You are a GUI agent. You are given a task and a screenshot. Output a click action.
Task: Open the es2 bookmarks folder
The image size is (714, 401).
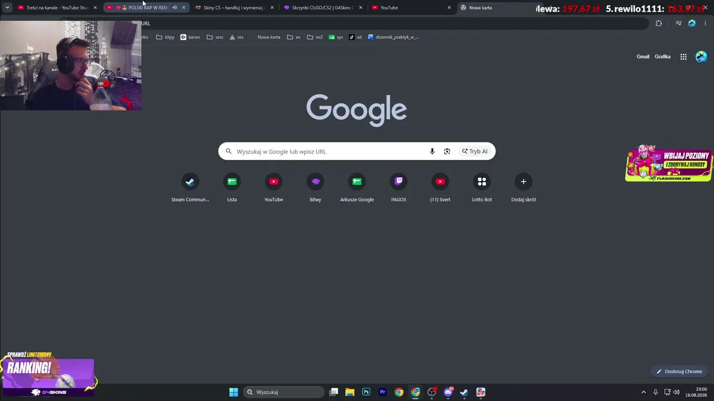coord(315,37)
